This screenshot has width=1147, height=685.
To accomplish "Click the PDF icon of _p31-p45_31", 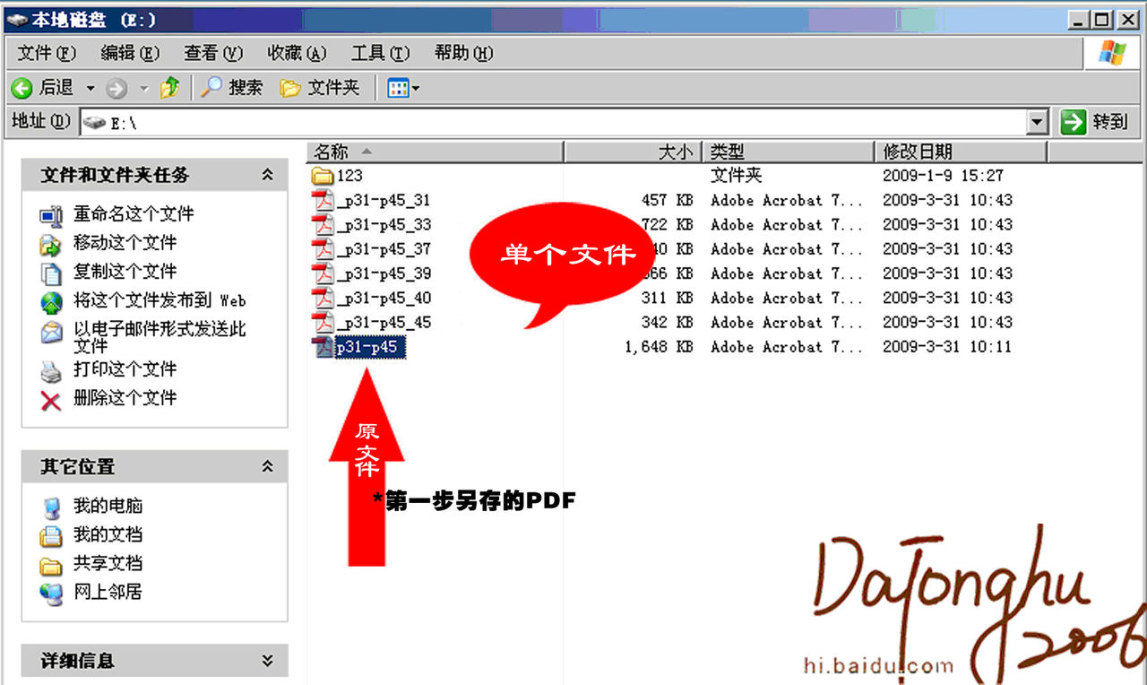I will [323, 200].
